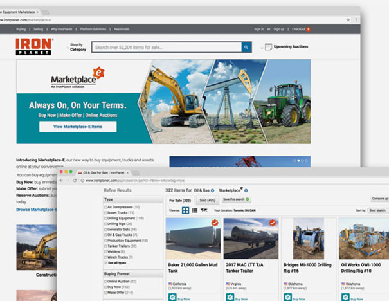Click the Checkout cart count badge
389x301 pixels.
click(x=308, y=30)
